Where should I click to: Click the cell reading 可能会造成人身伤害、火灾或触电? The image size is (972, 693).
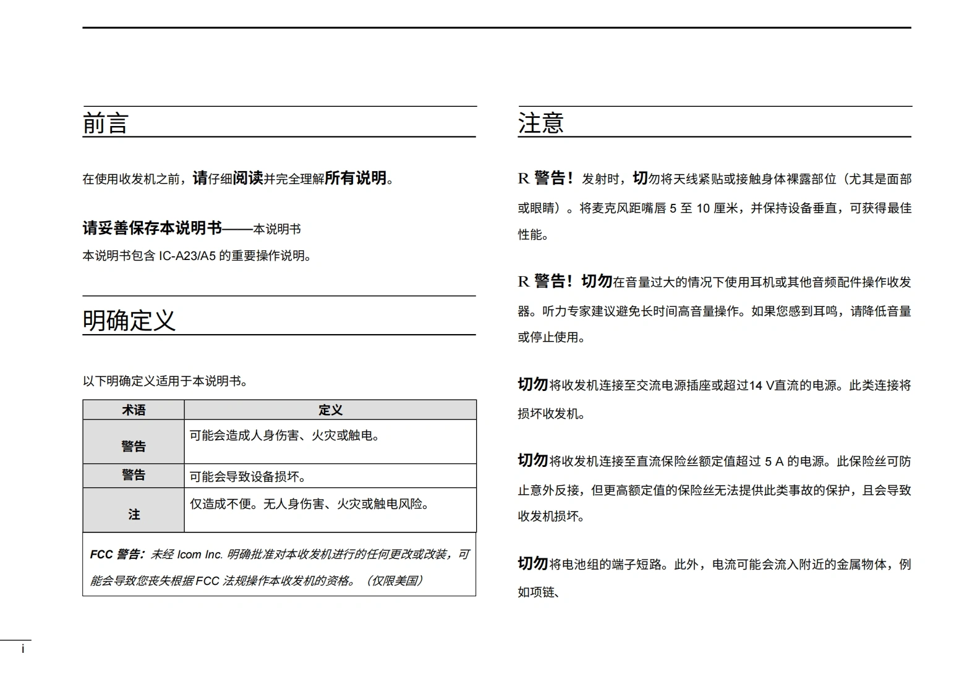tap(284, 435)
